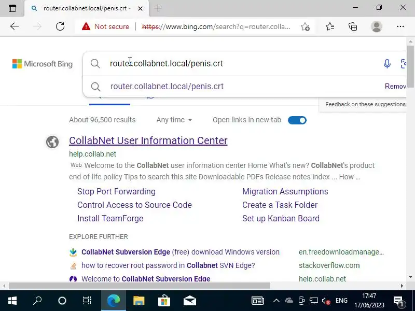The image size is (415, 311).
Task: Remove the search suggestion
Action: point(395,86)
